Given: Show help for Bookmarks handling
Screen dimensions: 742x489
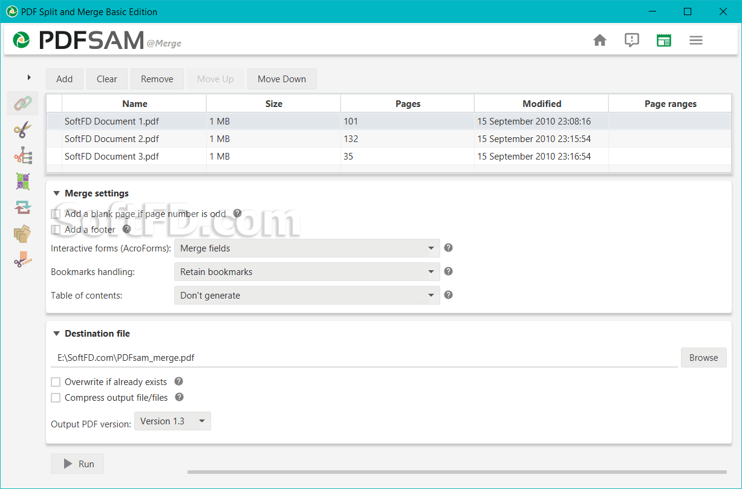Looking at the screenshot, I should pos(448,271).
